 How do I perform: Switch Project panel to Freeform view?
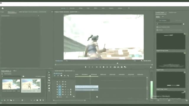(11, 100)
